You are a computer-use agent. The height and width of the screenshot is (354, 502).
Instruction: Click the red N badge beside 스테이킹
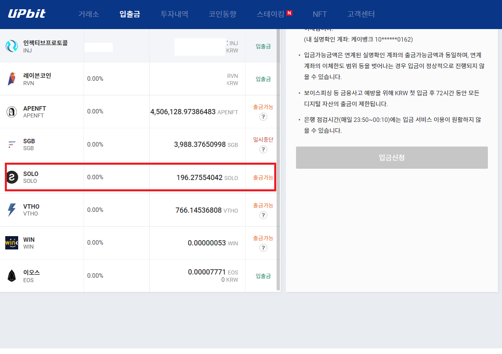point(289,13)
